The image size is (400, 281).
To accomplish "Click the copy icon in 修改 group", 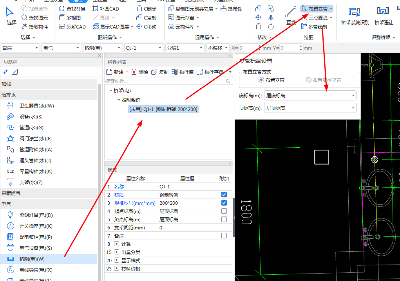I will (259, 9).
